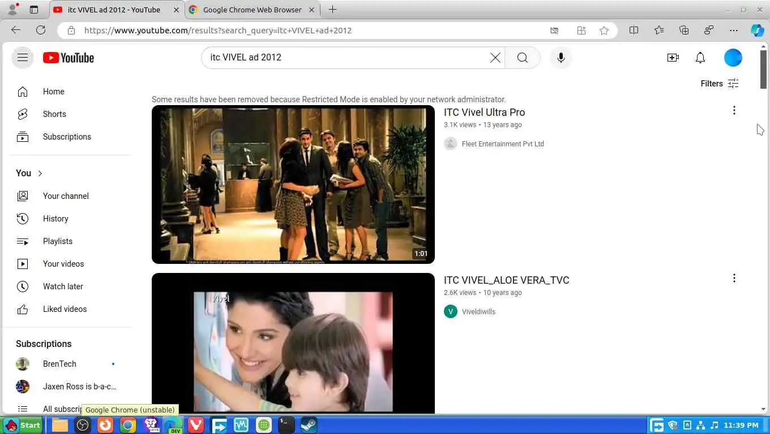The image size is (770, 434).
Task: Toggle the split screen button
Action: [634, 31]
